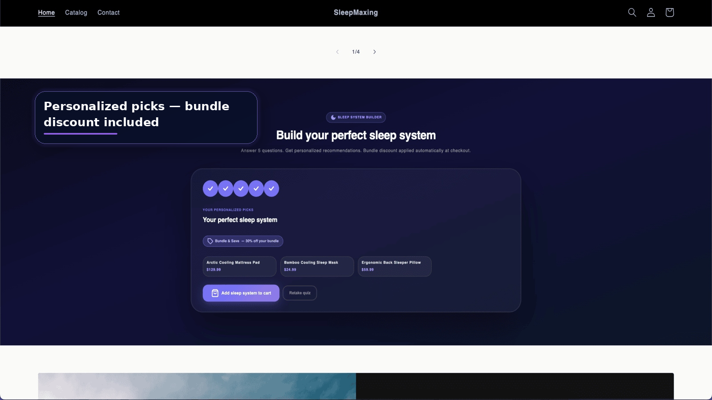This screenshot has height=400, width=712.
Task: Click the $59.99 price text
Action: click(x=368, y=270)
